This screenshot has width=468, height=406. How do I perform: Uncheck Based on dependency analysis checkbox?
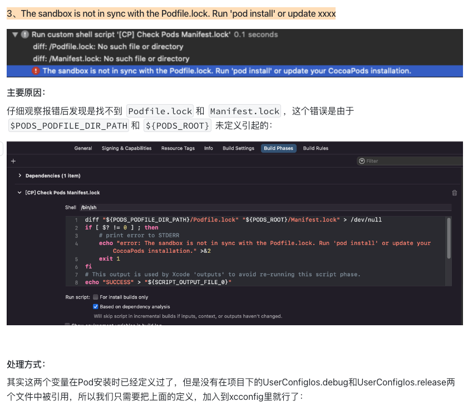coord(96,306)
